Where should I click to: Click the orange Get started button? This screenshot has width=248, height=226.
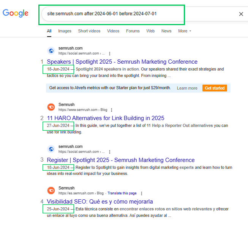(215, 88)
